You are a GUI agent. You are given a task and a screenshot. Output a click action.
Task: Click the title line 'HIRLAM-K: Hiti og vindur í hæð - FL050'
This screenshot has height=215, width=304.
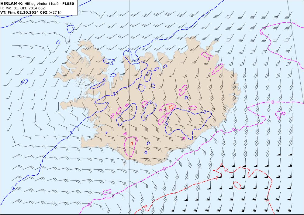[37, 4]
